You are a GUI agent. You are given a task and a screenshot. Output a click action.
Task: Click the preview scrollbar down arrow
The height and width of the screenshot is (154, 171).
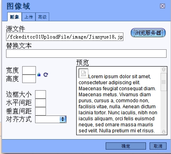click(164, 132)
